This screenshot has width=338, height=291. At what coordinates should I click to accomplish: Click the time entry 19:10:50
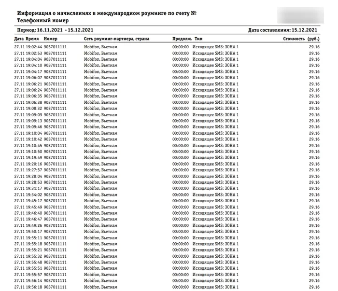pyautogui.click(x=34, y=152)
